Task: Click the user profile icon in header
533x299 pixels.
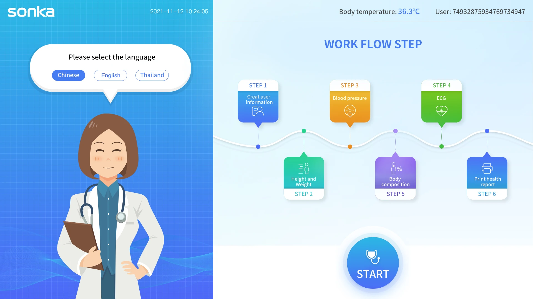Action: click(x=479, y=11)
